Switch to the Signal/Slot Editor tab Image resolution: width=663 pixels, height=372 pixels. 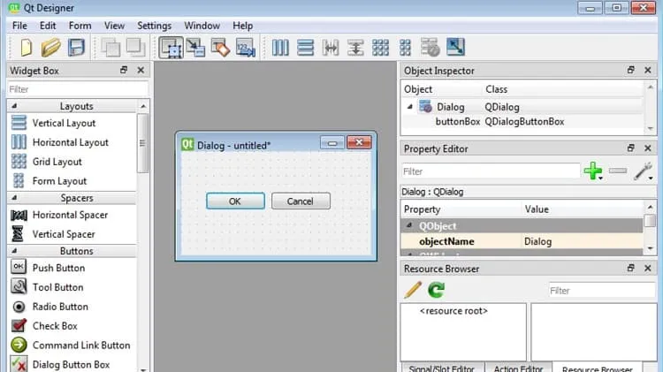coord(441,368)
